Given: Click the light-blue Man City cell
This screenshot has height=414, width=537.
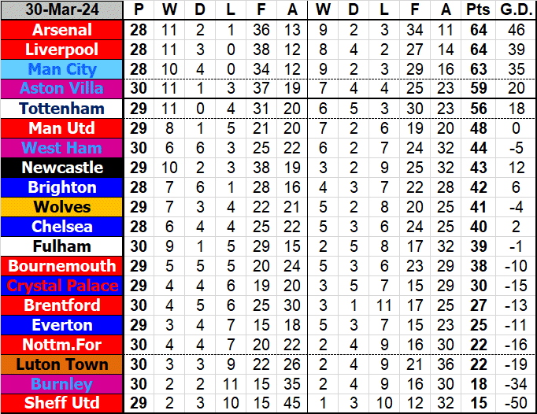Looking at the screenshot, I should coord(62,69).
